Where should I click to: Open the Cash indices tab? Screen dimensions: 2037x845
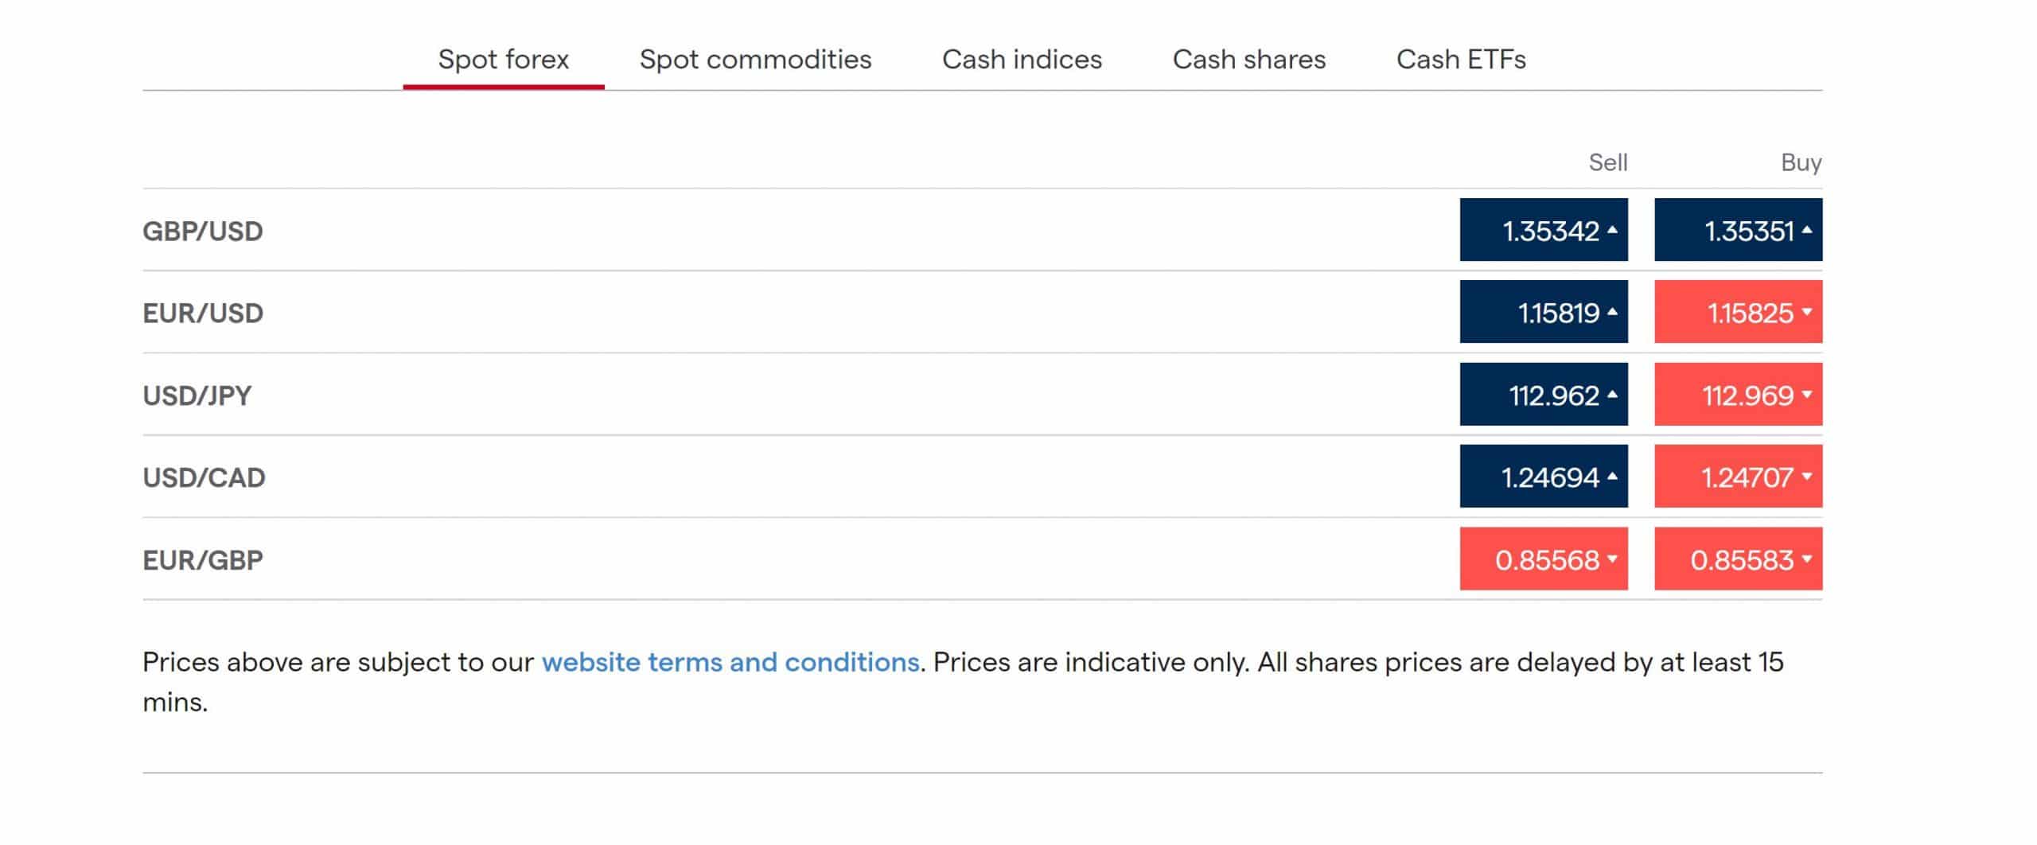(x=1022, y=60)
